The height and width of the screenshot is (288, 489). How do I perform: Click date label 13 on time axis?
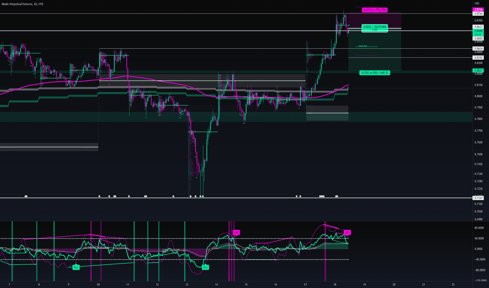(x=187, y=284)
